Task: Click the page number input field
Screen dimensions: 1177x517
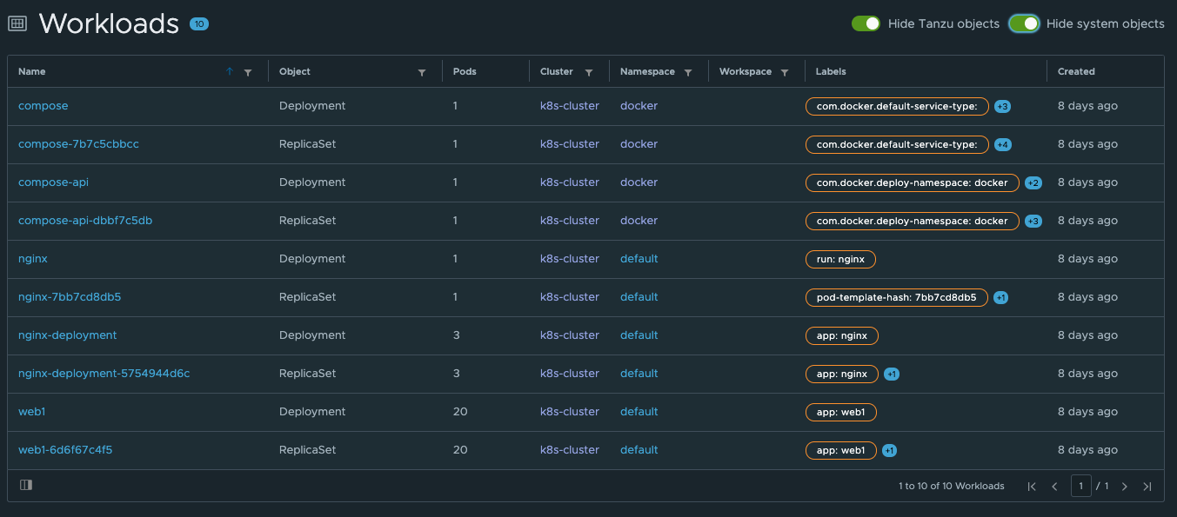Action: point(1080,486)
